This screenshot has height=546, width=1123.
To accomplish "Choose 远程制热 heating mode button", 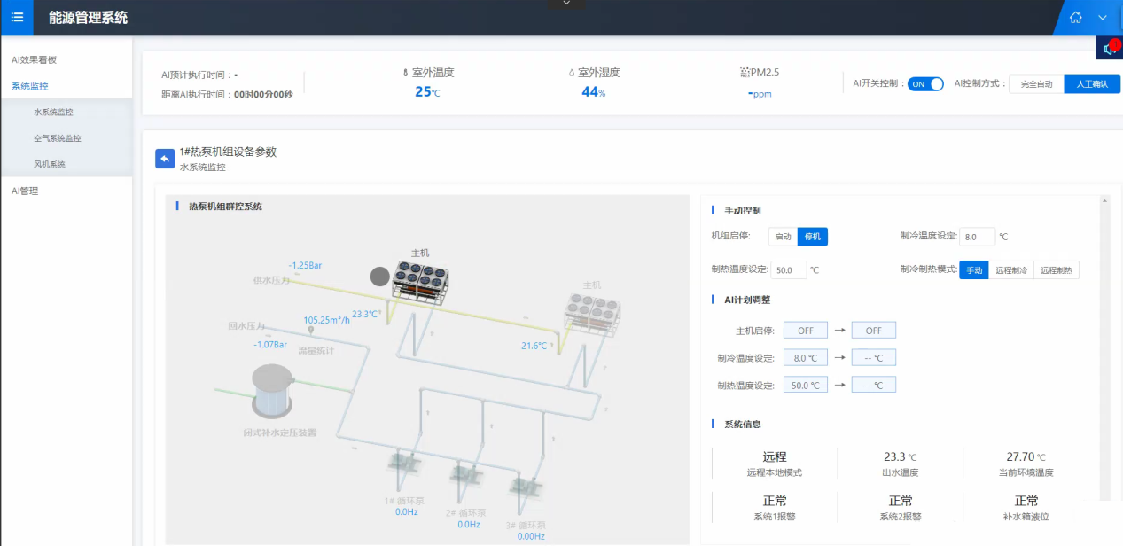I will point(1057,270).
